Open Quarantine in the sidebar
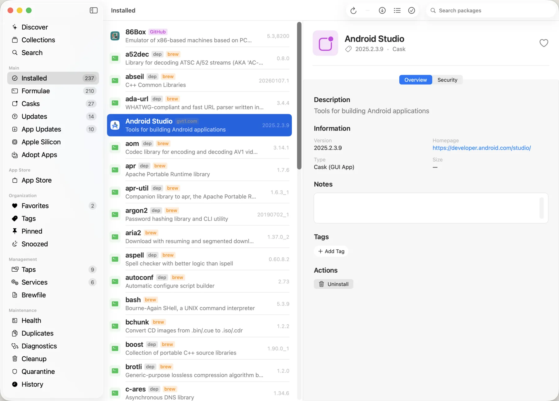The image size is (559, 401). 53,371
